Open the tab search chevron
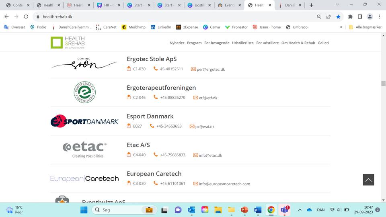 (x=337, y=4)
